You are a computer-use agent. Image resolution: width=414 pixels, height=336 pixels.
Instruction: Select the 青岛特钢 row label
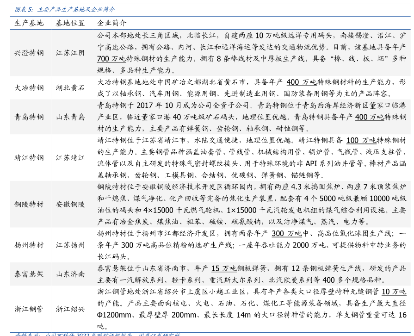tap(29, 117)
